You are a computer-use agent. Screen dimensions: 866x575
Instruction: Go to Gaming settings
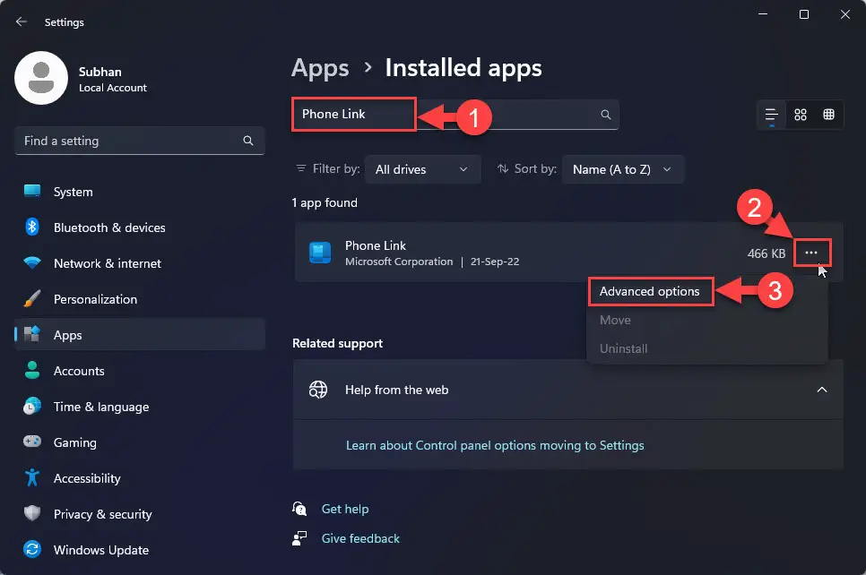pos(140,442)
